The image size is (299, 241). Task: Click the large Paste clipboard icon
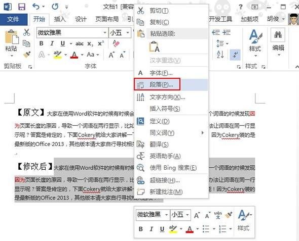[x=12, y=37]
